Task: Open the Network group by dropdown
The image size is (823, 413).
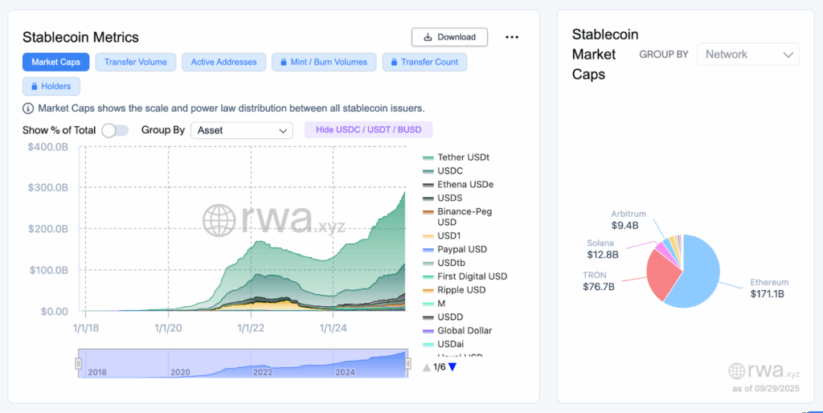Action: [748, 55]
